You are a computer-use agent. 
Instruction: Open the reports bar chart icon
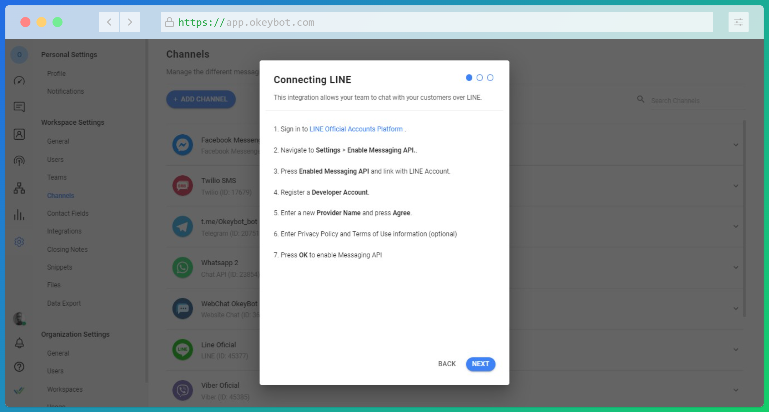[19, 215]
